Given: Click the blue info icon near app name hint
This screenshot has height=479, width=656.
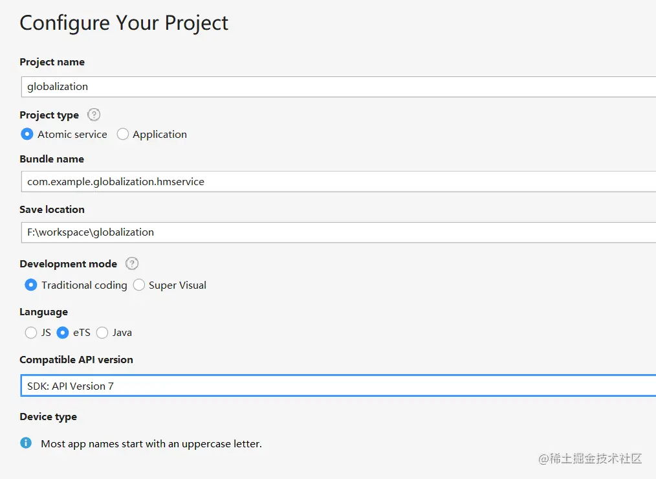Looking at the screenshot, I should point(26,443).
